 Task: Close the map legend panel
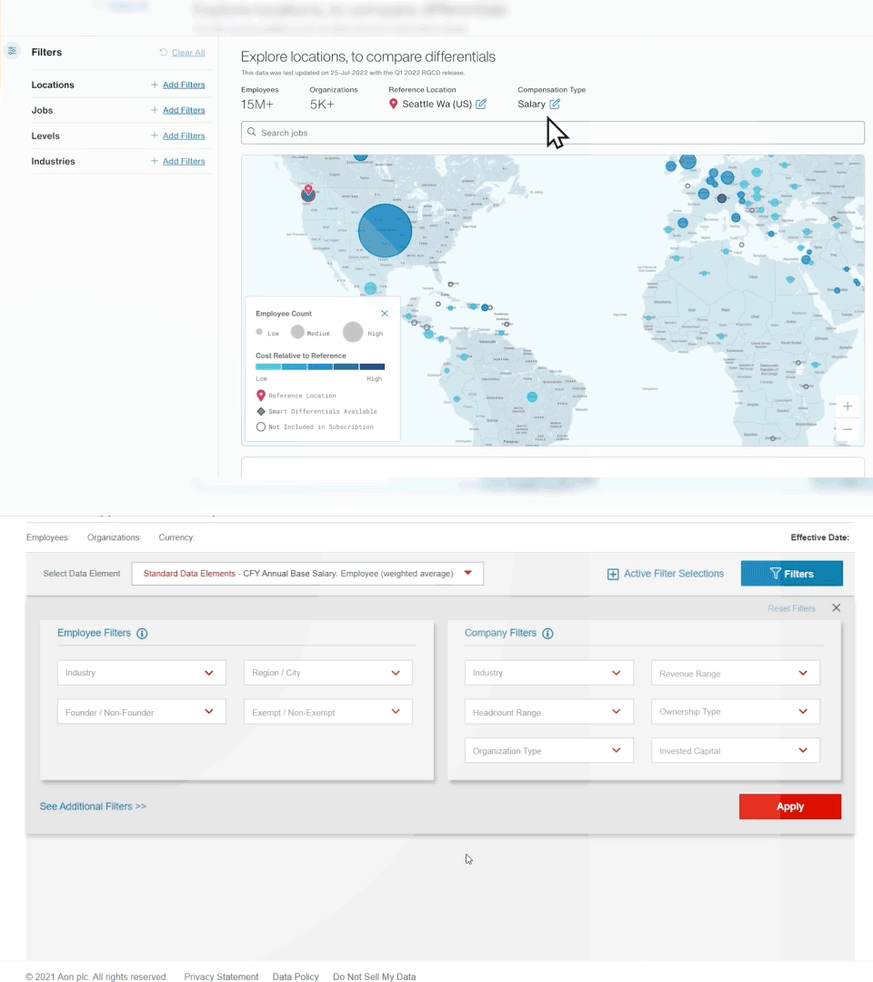384,314
